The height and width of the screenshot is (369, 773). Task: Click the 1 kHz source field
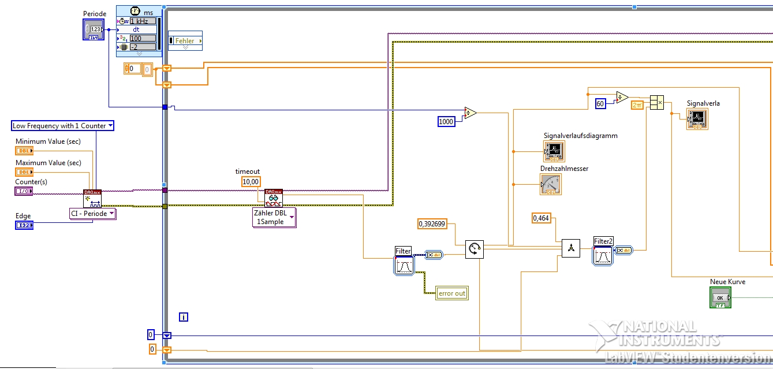click(x=142, y=21)
